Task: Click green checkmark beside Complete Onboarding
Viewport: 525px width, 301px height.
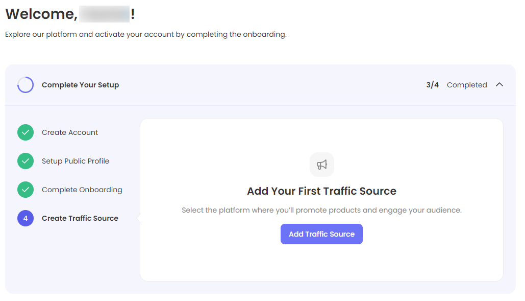Action: (x=26, y=190)
